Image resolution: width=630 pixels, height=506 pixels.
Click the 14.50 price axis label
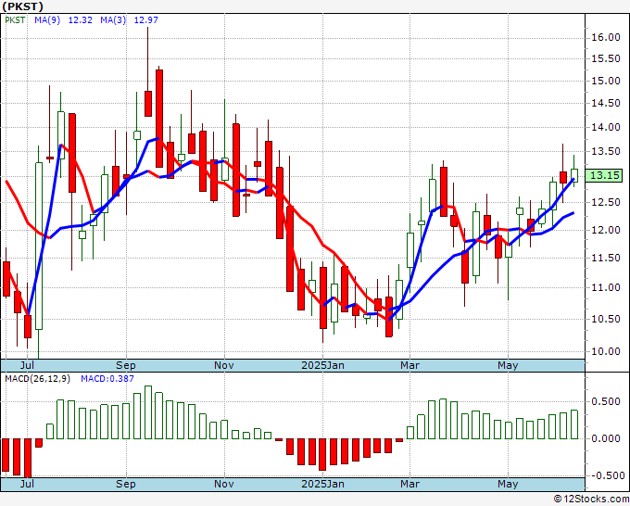tap(606, 103)
